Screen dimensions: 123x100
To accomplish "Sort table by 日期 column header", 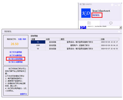I will coord(110,39).
